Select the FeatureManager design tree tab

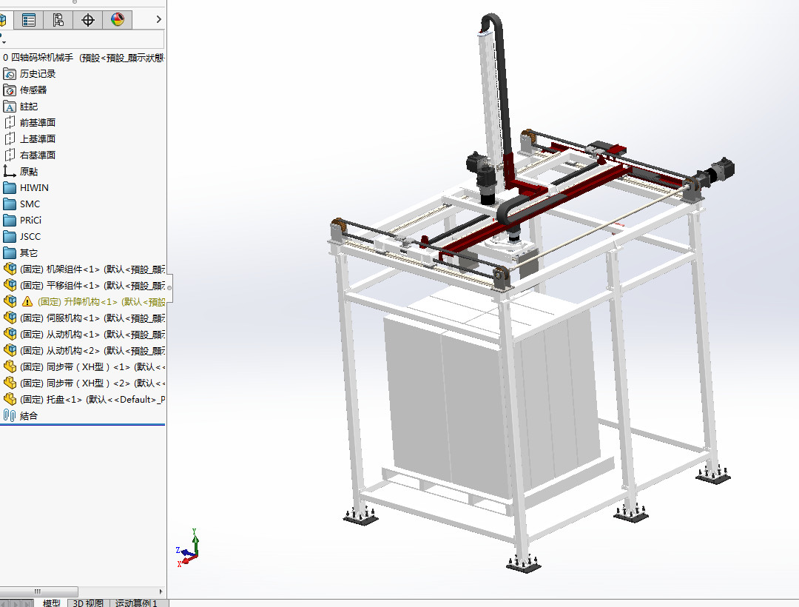pos(4,20)
